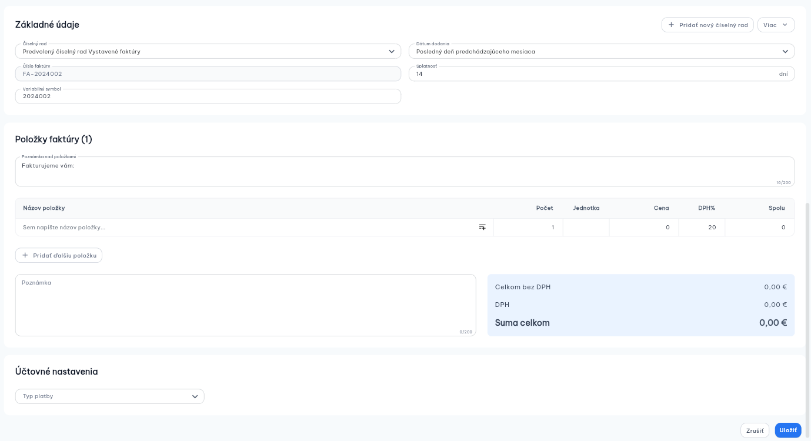This screenshot has width=811, height=441.
Task: Click the DPH% field showing 20
Action: (x=702, y=227)
